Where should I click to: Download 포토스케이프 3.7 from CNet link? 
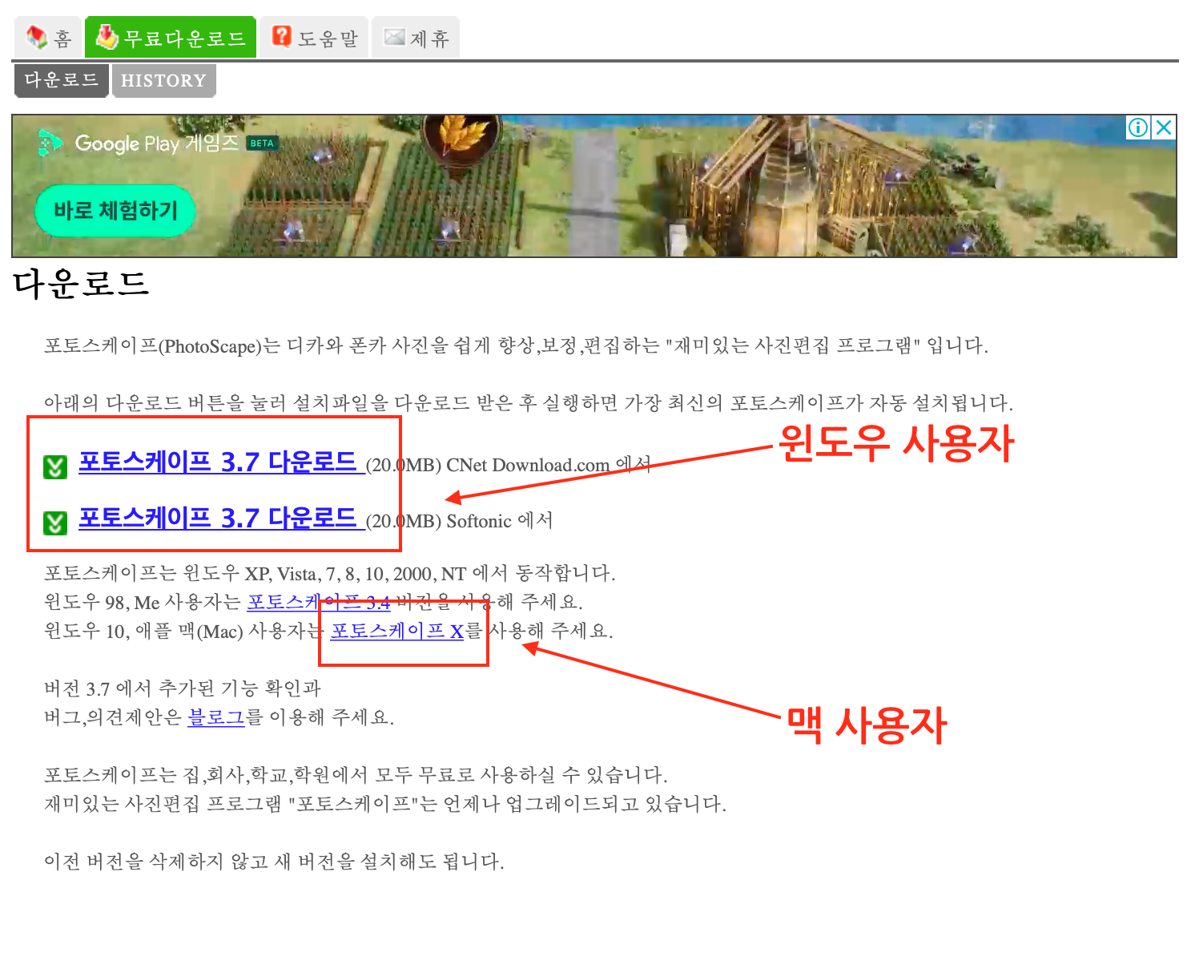tap(220, 462)
